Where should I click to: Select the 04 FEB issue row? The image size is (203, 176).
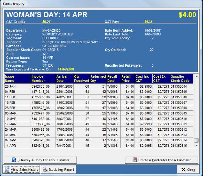99,92
